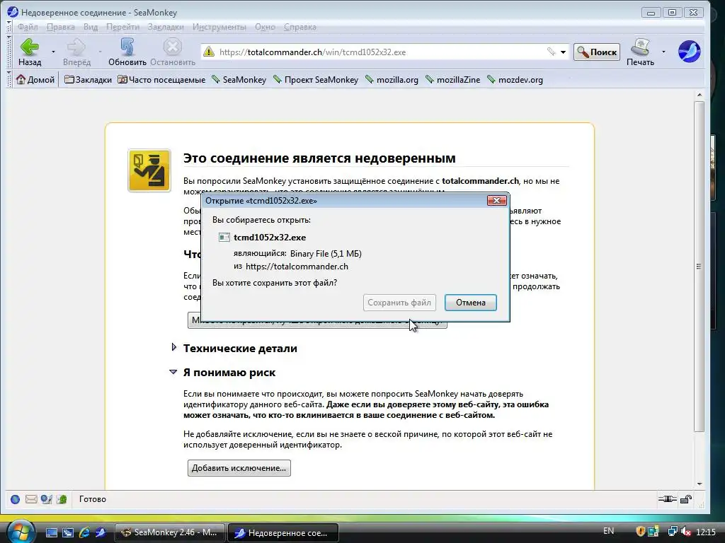Open Часто посещаемые folder

point(161,79)
